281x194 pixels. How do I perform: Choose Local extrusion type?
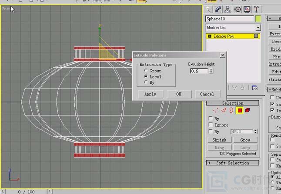146,76
